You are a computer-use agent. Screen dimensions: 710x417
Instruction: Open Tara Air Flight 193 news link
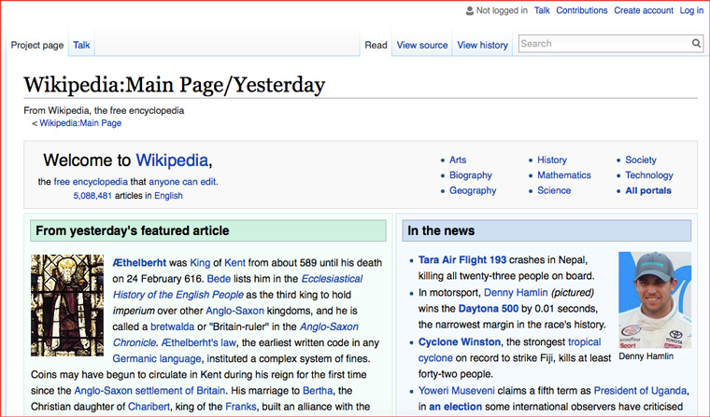pos(462,260)
